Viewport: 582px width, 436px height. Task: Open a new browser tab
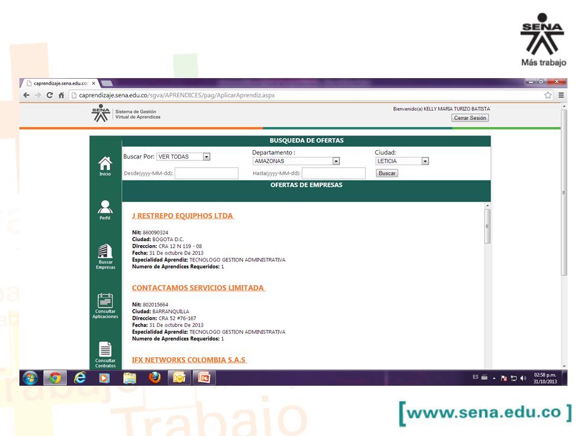coord(107,83)
